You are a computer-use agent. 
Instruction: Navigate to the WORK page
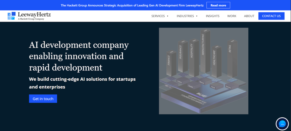pyautogui.click(x=232, y=16)
